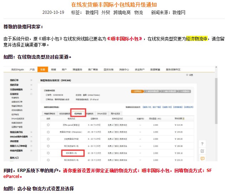This screenshot has height=195, width=230.
Task: Click the small help icon beside 预估运费 header
Action: click(183, 119)
